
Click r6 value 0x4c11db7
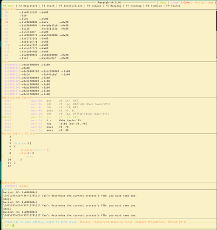[29, 32]
